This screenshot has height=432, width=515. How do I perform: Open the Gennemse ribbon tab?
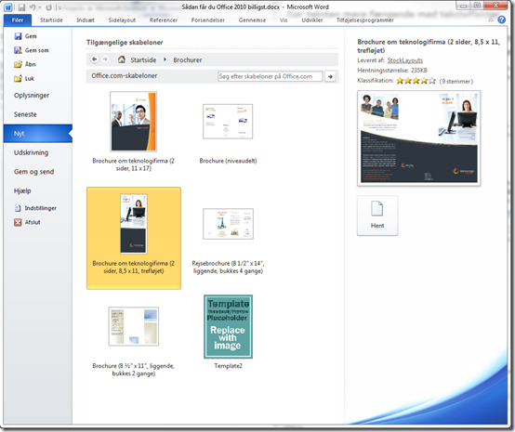pyautogui.click(x=252, y=20)
